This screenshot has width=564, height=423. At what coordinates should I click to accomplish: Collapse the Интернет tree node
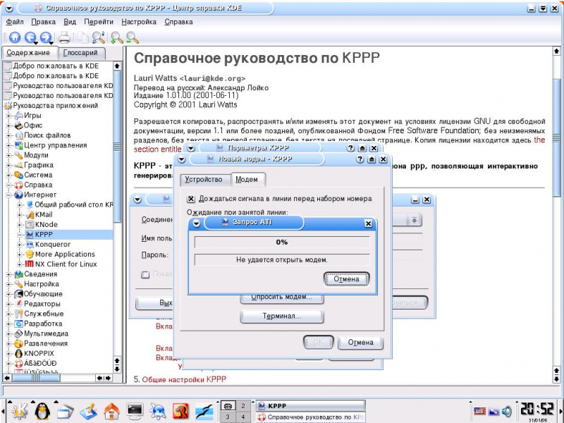pos(8,195)
